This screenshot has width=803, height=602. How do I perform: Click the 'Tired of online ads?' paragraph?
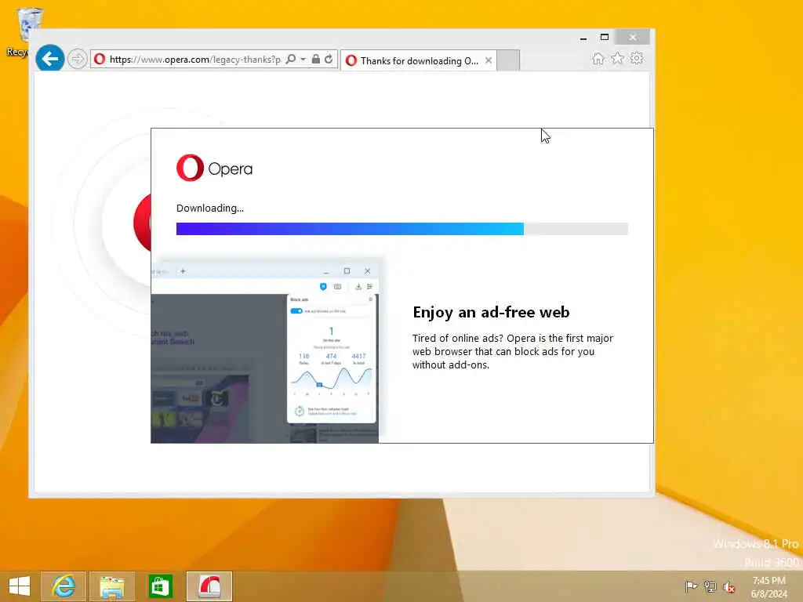click(x=513, y=352)
